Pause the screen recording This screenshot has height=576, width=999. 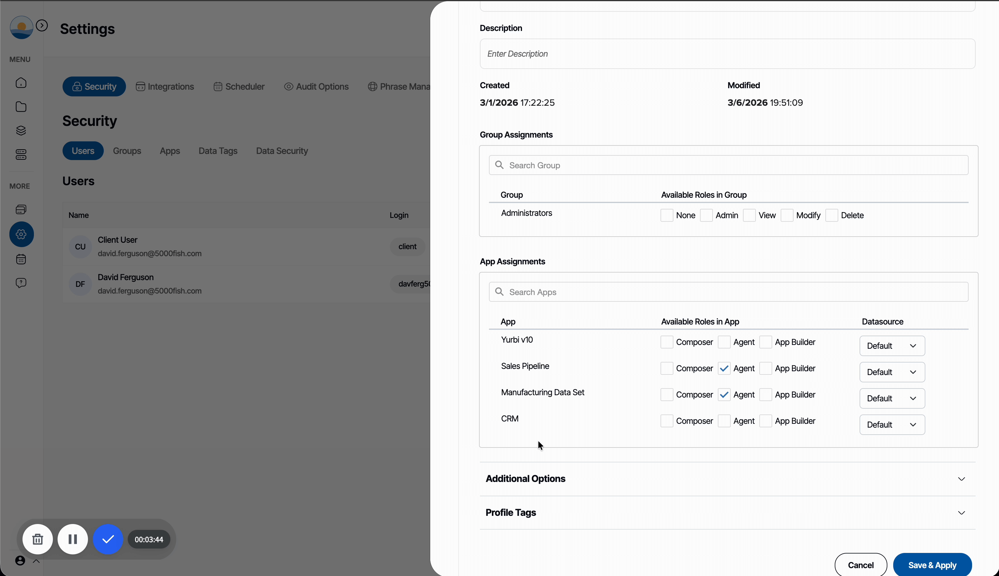tap(73, 539)
